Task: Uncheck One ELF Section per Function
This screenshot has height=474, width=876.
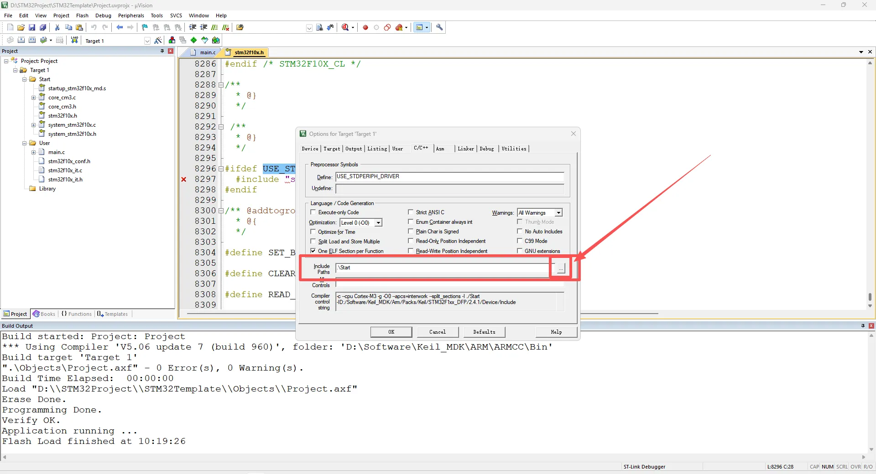Action: pyautogui.click(x=313, y=251)
